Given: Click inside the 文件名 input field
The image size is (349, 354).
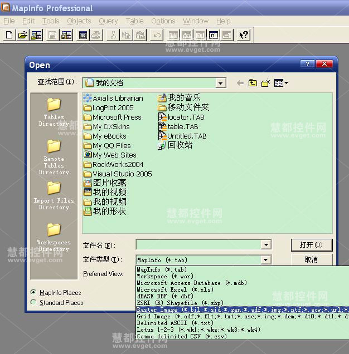Looking at the screenshot, I should tap(198, 244).
